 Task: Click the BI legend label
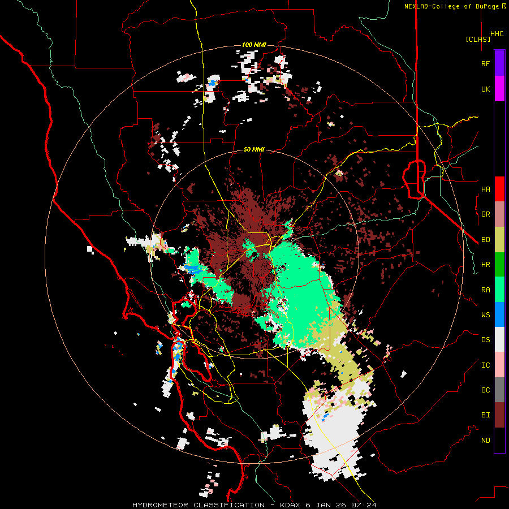(485, 415)
